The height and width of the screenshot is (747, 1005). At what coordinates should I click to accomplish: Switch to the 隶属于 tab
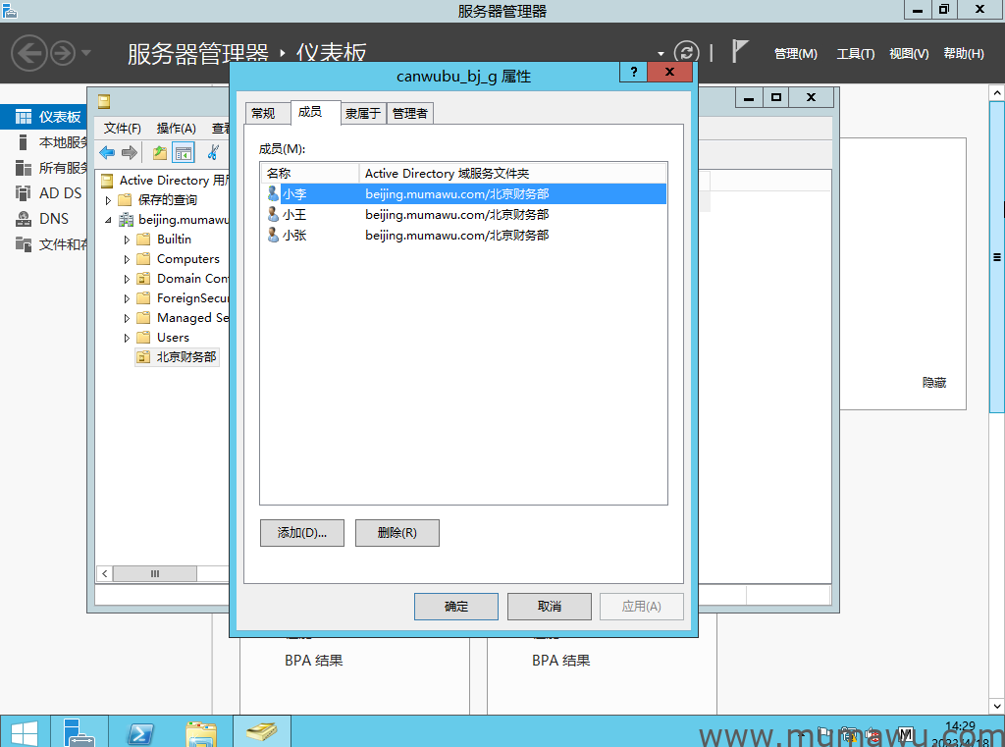click(x=362, y=114)
